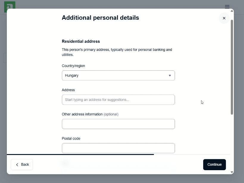Click the Other address information label
Image resolution: width=244 pixels, height=183 pixels.
(x=82, y=114)
